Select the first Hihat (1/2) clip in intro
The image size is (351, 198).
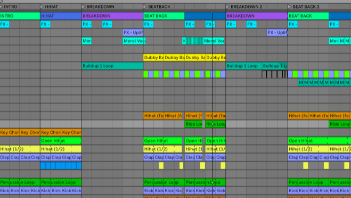coord(20,149)
